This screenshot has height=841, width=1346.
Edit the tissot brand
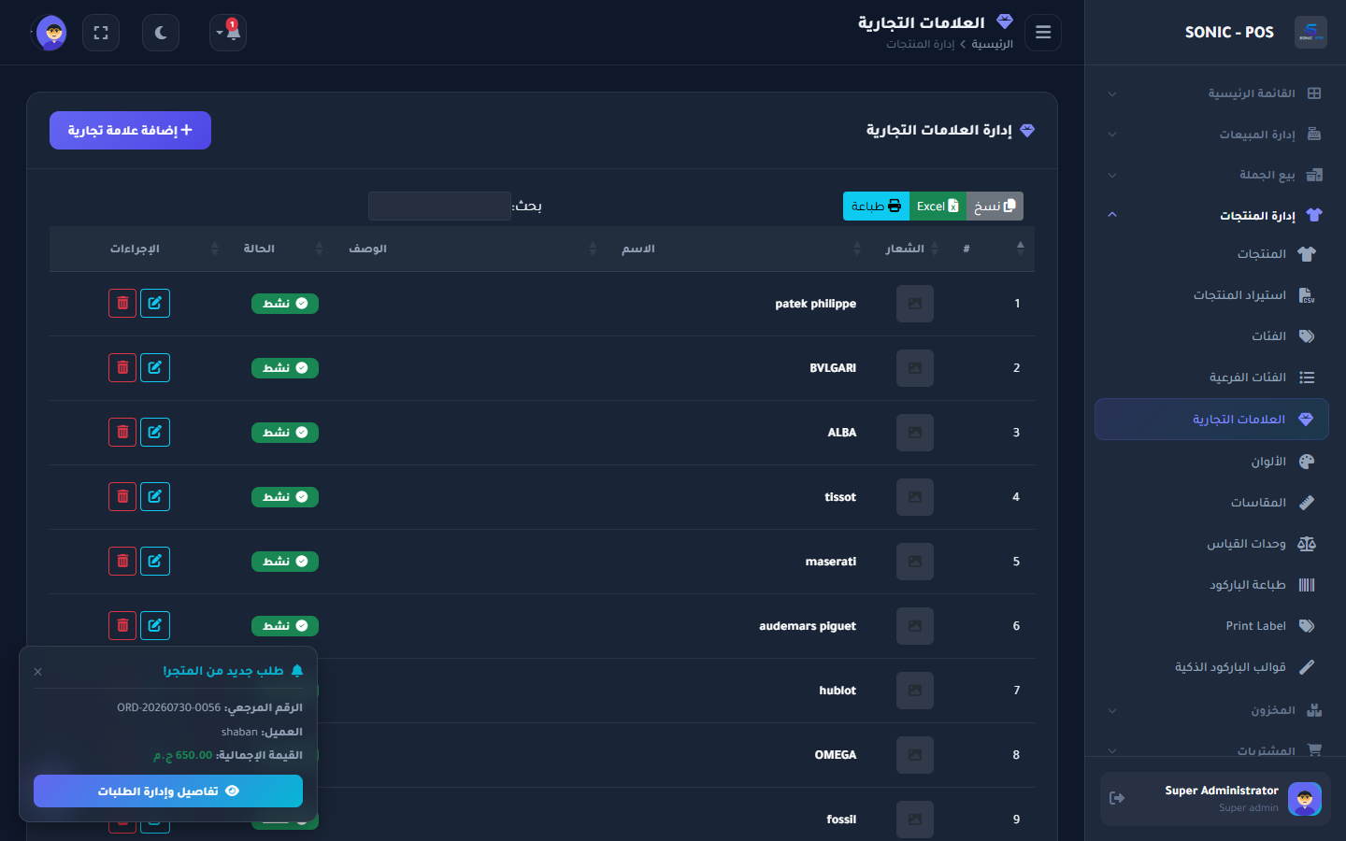click(x=155, y=497)
